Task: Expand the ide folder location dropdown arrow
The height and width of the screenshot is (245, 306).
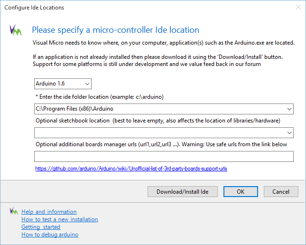Action: point(289,109)
